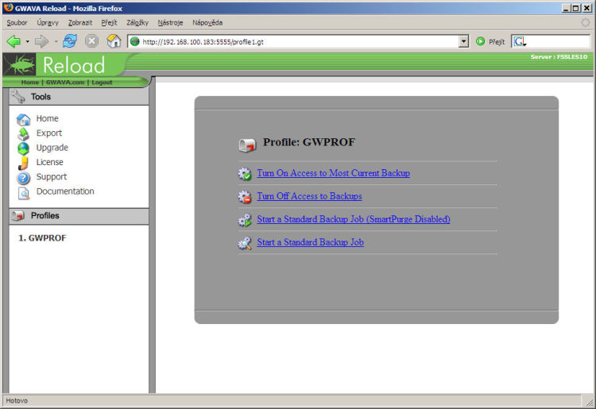Click the Support question mark icon
The image size is (596, 409).
24,178
